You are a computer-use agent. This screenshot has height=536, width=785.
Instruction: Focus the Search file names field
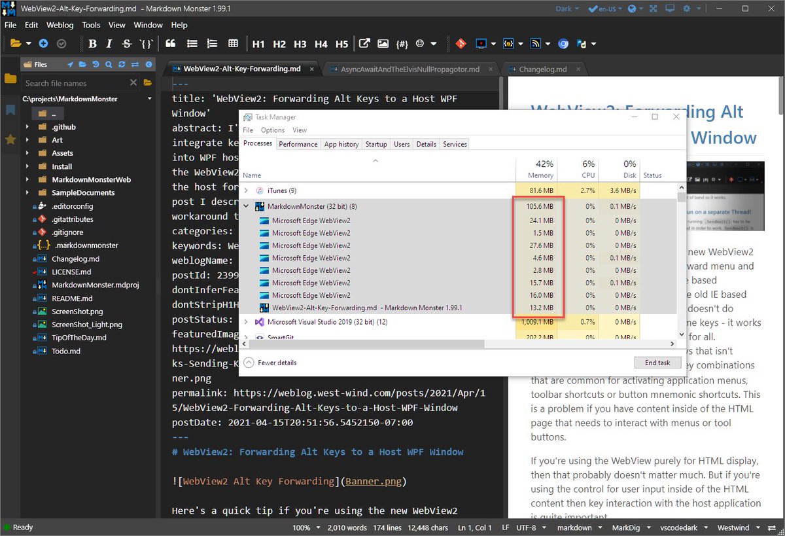(x=75, y=83)
